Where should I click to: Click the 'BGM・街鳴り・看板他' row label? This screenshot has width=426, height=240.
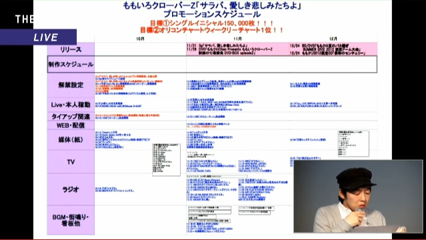pyautogui.click(x=71, y=220)
